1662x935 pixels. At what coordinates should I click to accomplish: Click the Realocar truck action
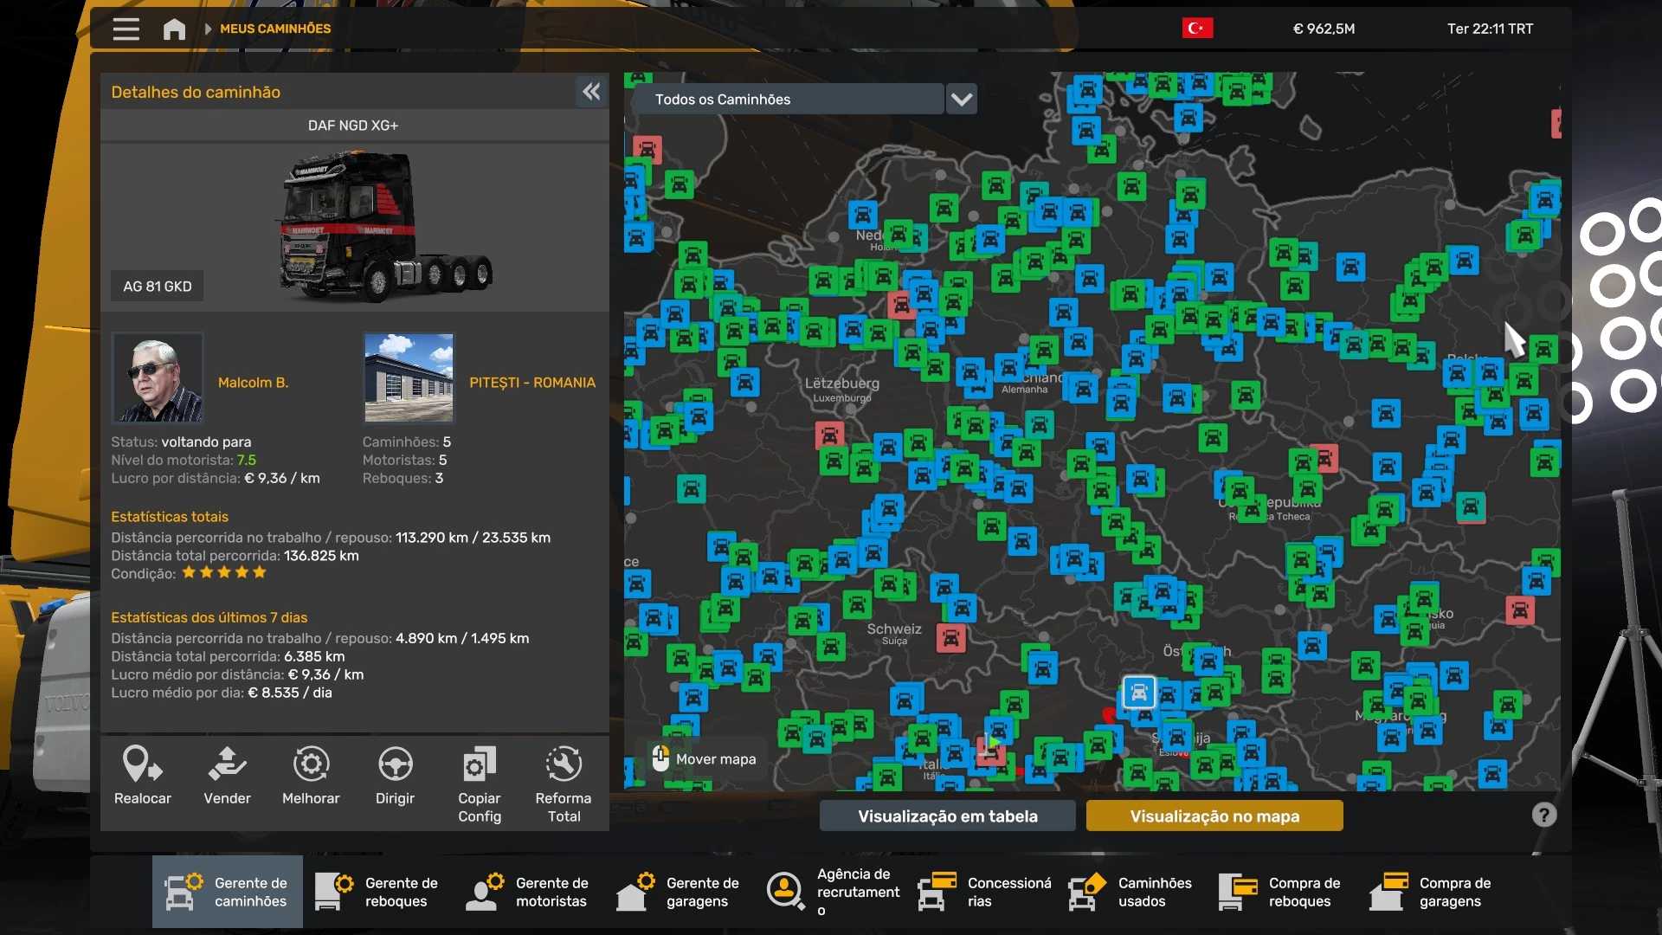(x=143, y=776)
